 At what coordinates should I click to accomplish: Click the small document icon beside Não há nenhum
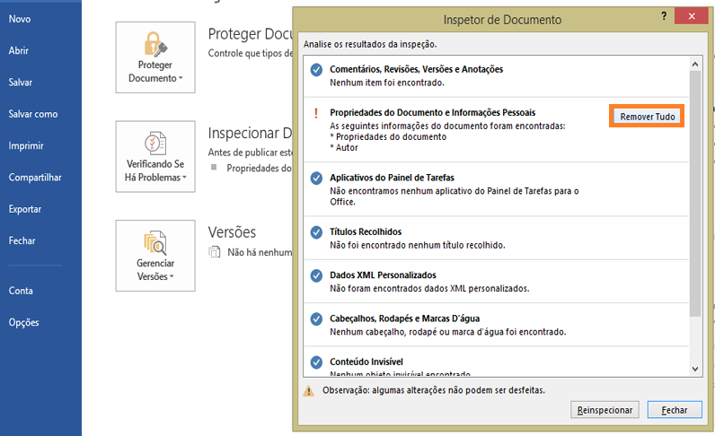[x=215, y=252]
